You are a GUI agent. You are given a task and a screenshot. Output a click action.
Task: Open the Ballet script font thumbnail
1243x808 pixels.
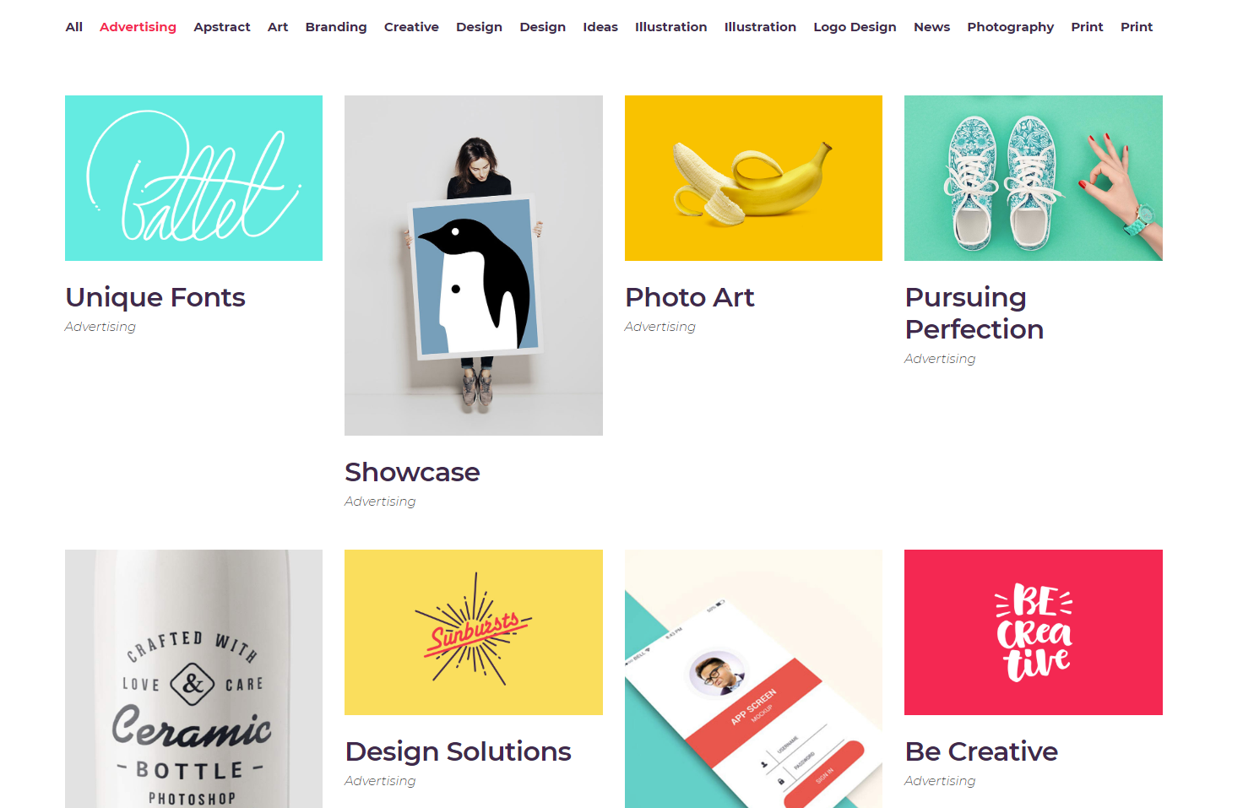193,178
